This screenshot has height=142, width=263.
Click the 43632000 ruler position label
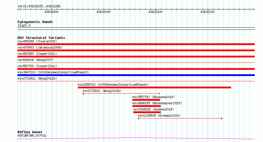(103, 12)
